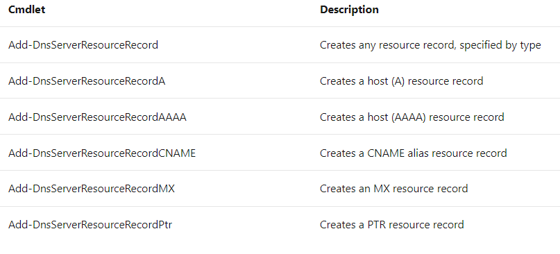Click 'Creates a CNAME alias resource record'
This screenshot has height=254, width=560.
413,153
